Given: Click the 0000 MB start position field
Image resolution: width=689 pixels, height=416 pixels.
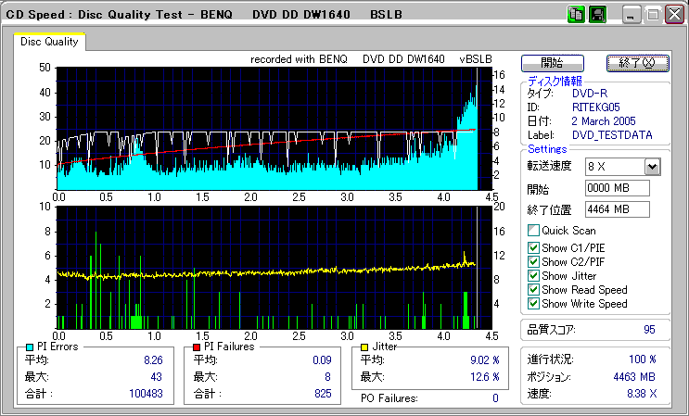Looking at the screenshot, I should tap(618, 188).
